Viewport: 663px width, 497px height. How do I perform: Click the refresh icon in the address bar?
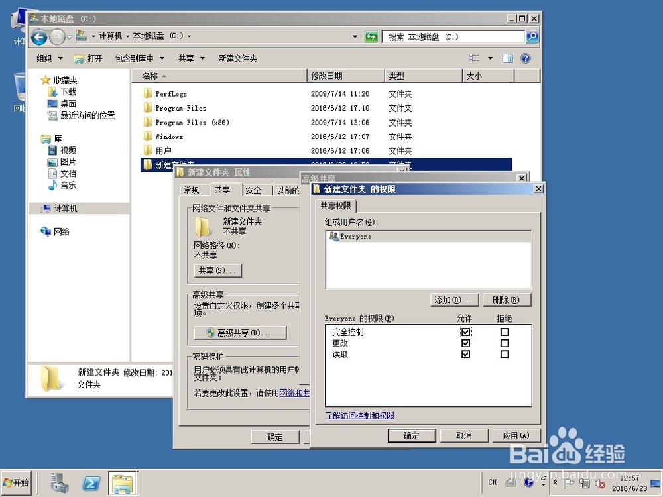(371, 36)
